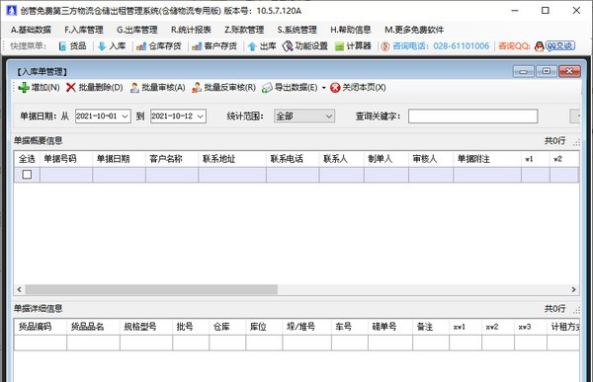This screenshot has height=382, width=593.
Task: Expand the start date 2021-10-01 dropdown
Action: point(126,116)
